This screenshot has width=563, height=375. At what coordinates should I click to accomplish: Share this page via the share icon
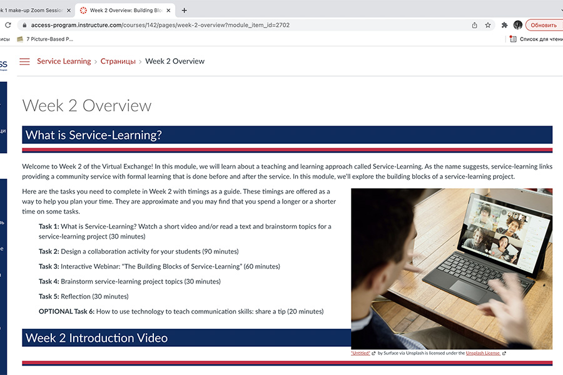[x=474, y=25]
